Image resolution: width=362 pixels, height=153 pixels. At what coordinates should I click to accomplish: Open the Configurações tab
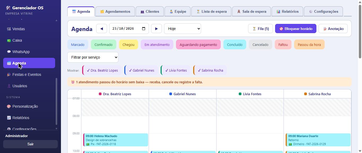tap(323, 11)
